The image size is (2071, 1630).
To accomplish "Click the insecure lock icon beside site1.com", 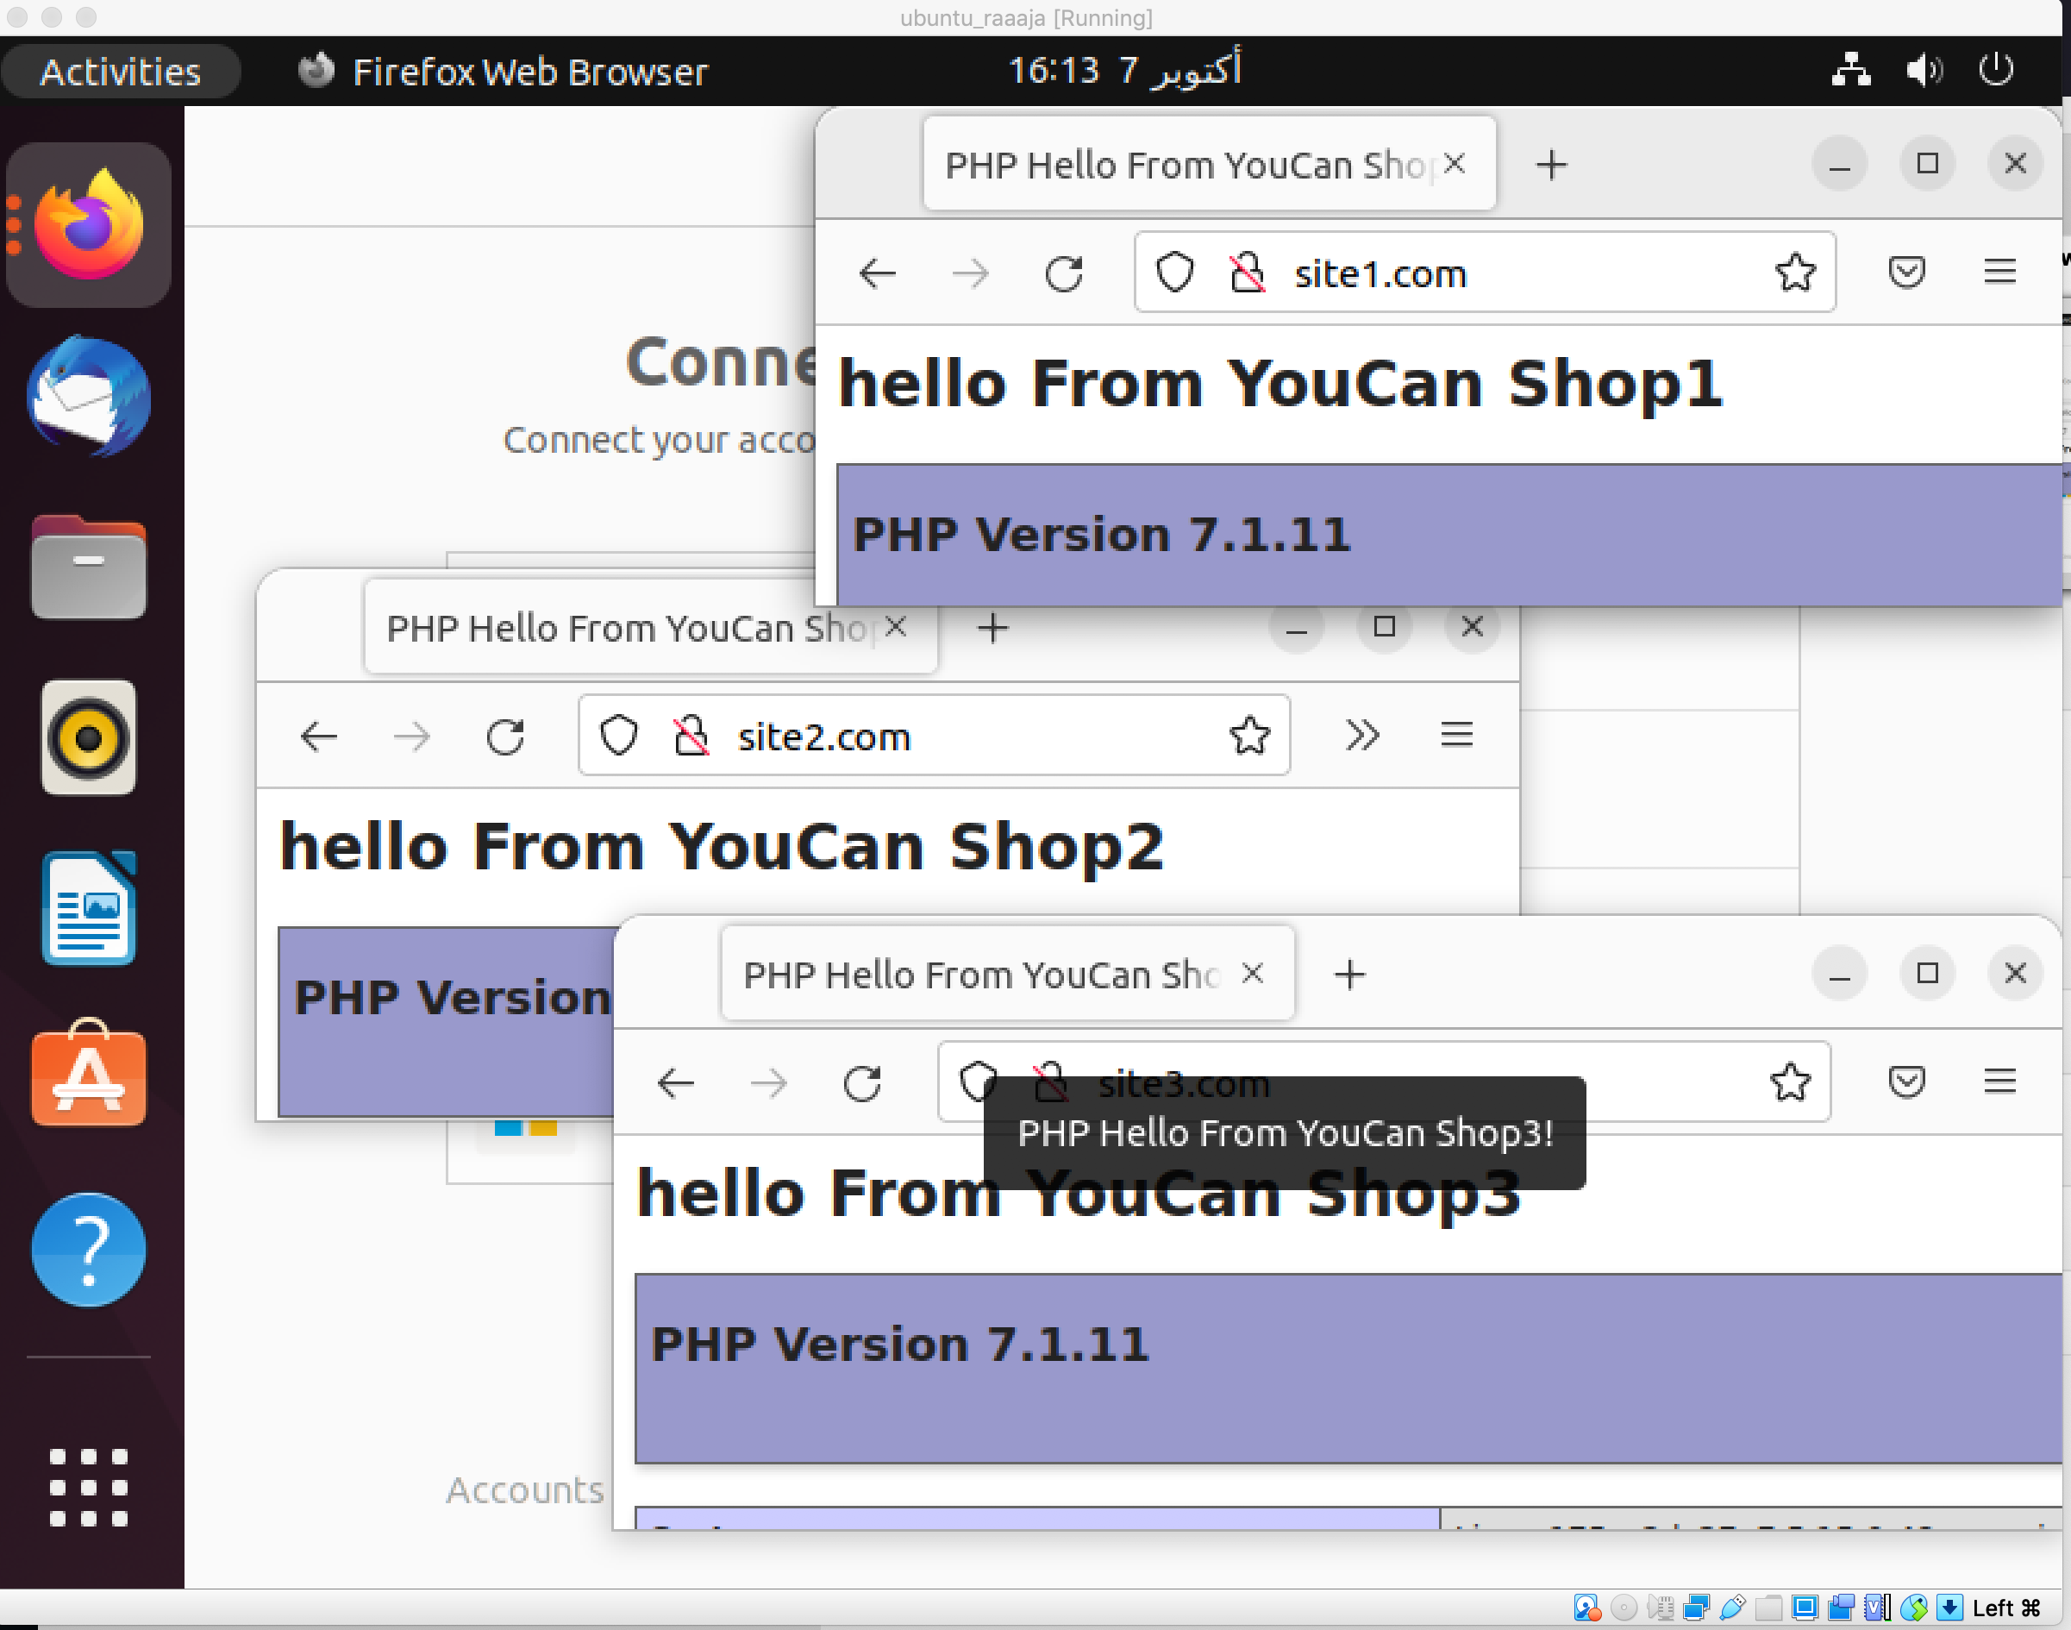I will tap(1247, 273).
